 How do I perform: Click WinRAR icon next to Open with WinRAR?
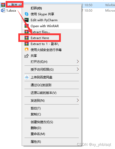[27, 26]
